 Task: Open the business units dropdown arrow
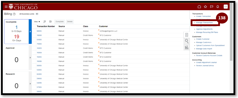point(37,14)
